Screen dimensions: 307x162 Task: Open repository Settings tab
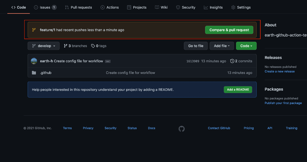pos(241,7)
